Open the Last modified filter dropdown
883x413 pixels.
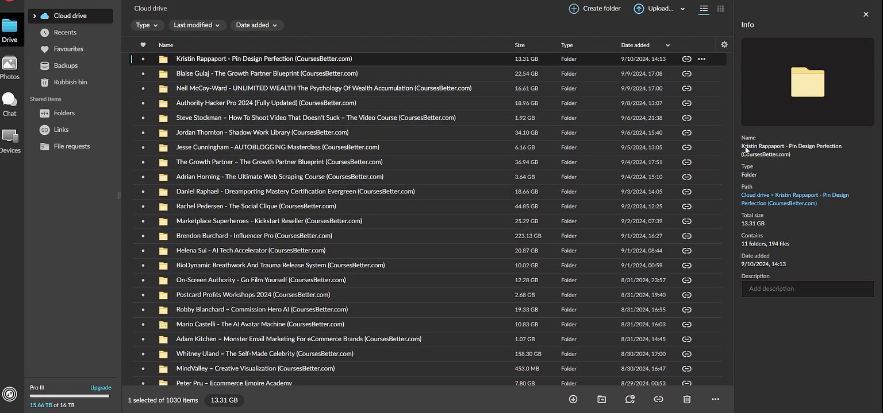point(197,25)
